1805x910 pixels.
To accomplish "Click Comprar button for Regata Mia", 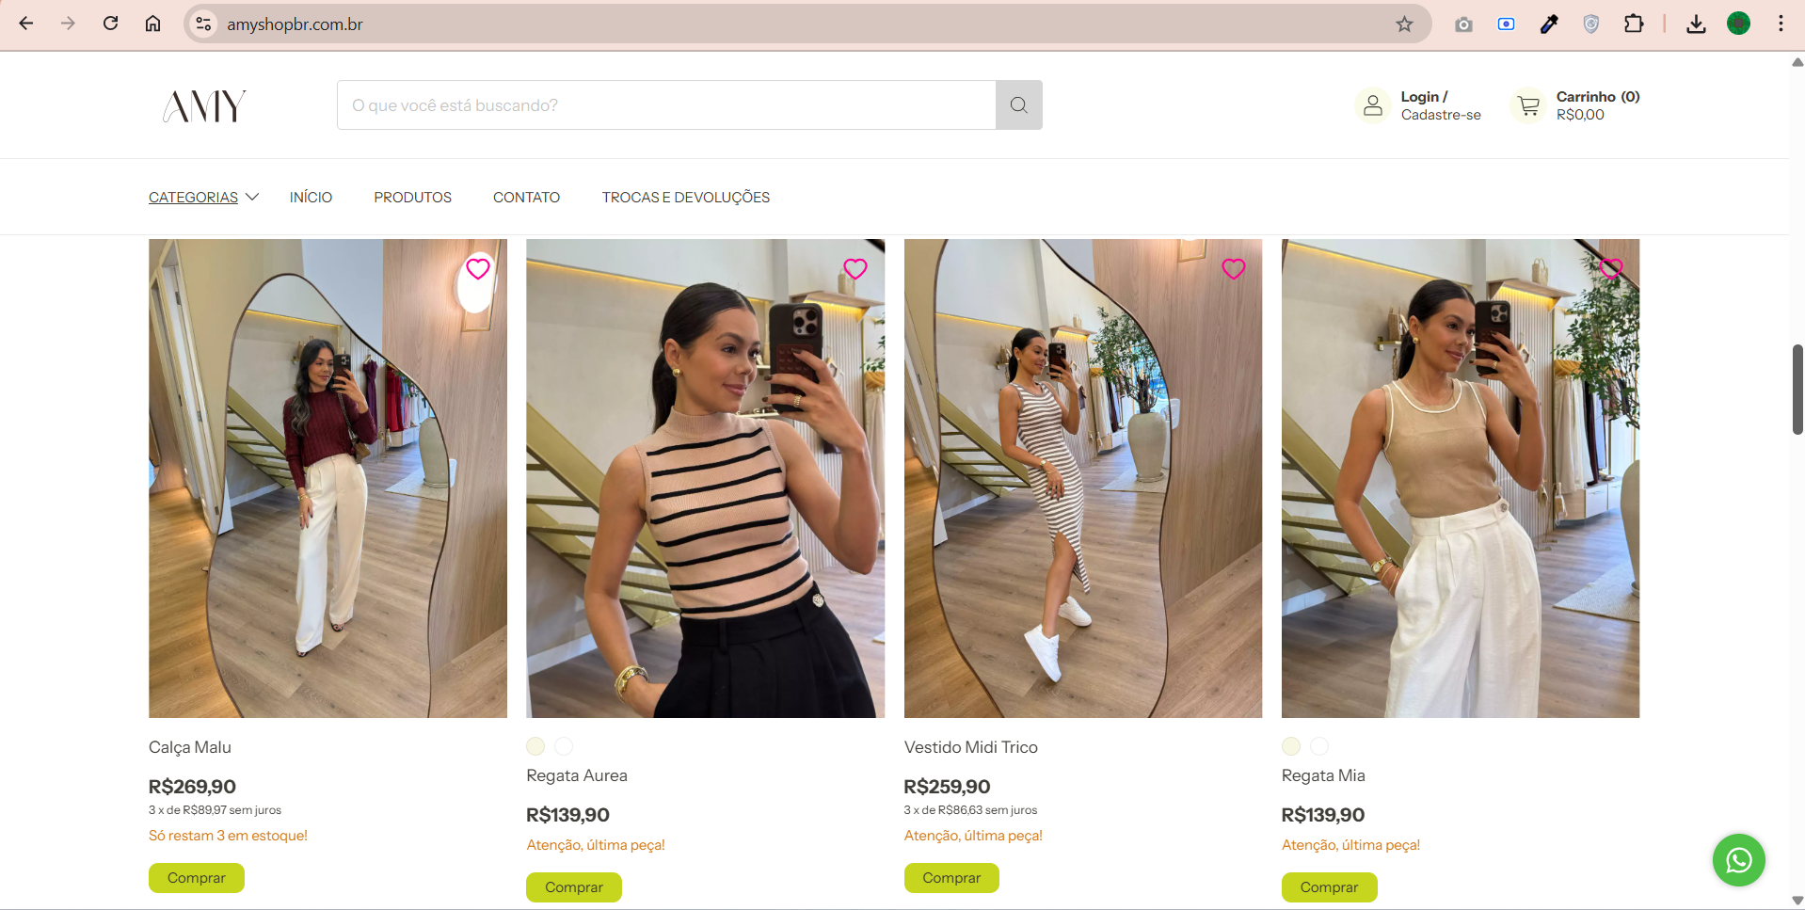I will coord(1329,887).
